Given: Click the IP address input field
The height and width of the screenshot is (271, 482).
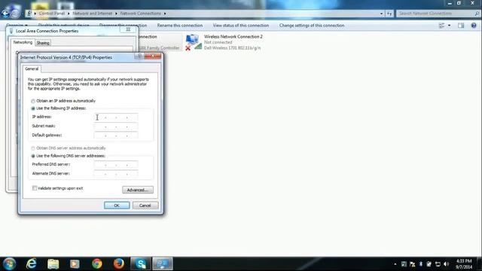Looking at the screenshot, I should click(116, 117).
